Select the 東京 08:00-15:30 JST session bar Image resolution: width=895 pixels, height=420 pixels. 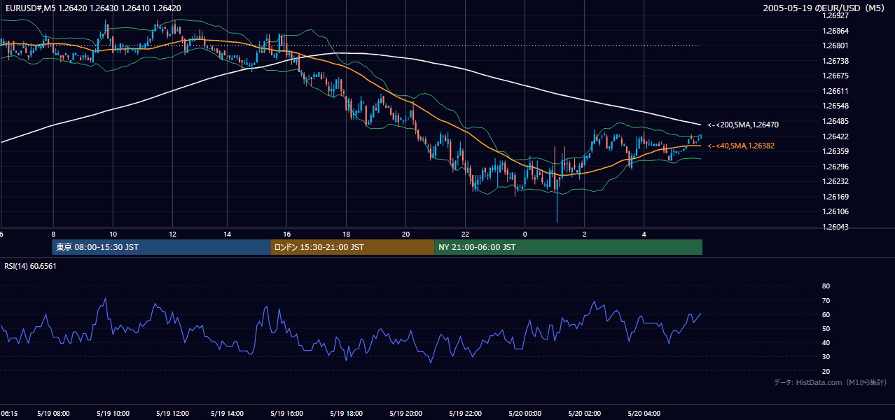click(x=161, y=247)
